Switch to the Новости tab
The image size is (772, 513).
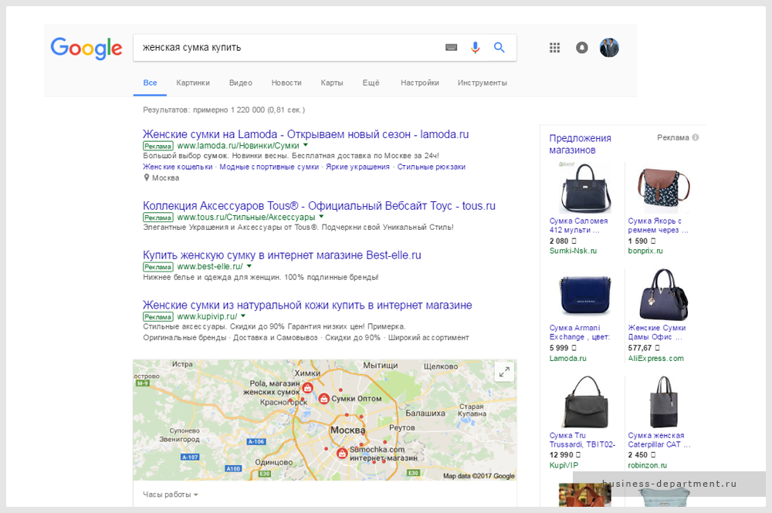(x=286, y=83)
